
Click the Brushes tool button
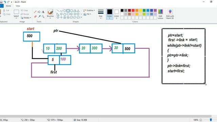click(x=50, y=13)
